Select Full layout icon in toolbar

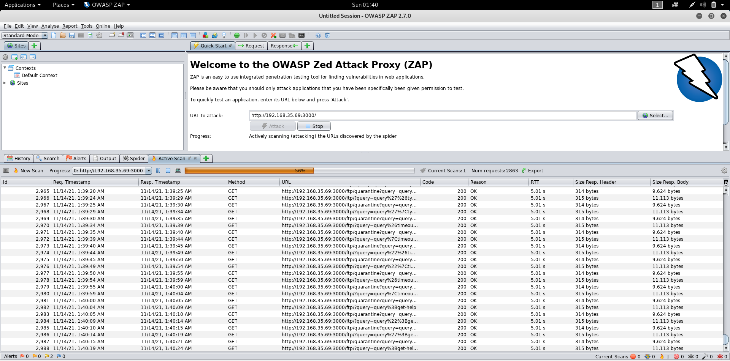point(162,35)
